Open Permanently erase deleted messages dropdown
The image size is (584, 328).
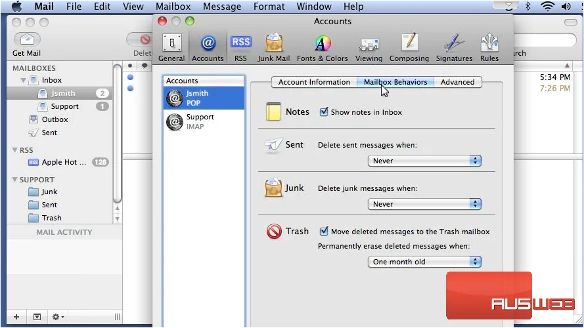point(424,262)
